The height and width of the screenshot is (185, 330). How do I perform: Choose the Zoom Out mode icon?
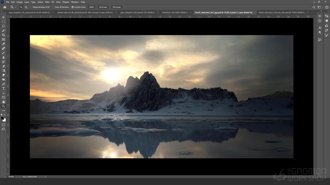[x=26, y=7]
